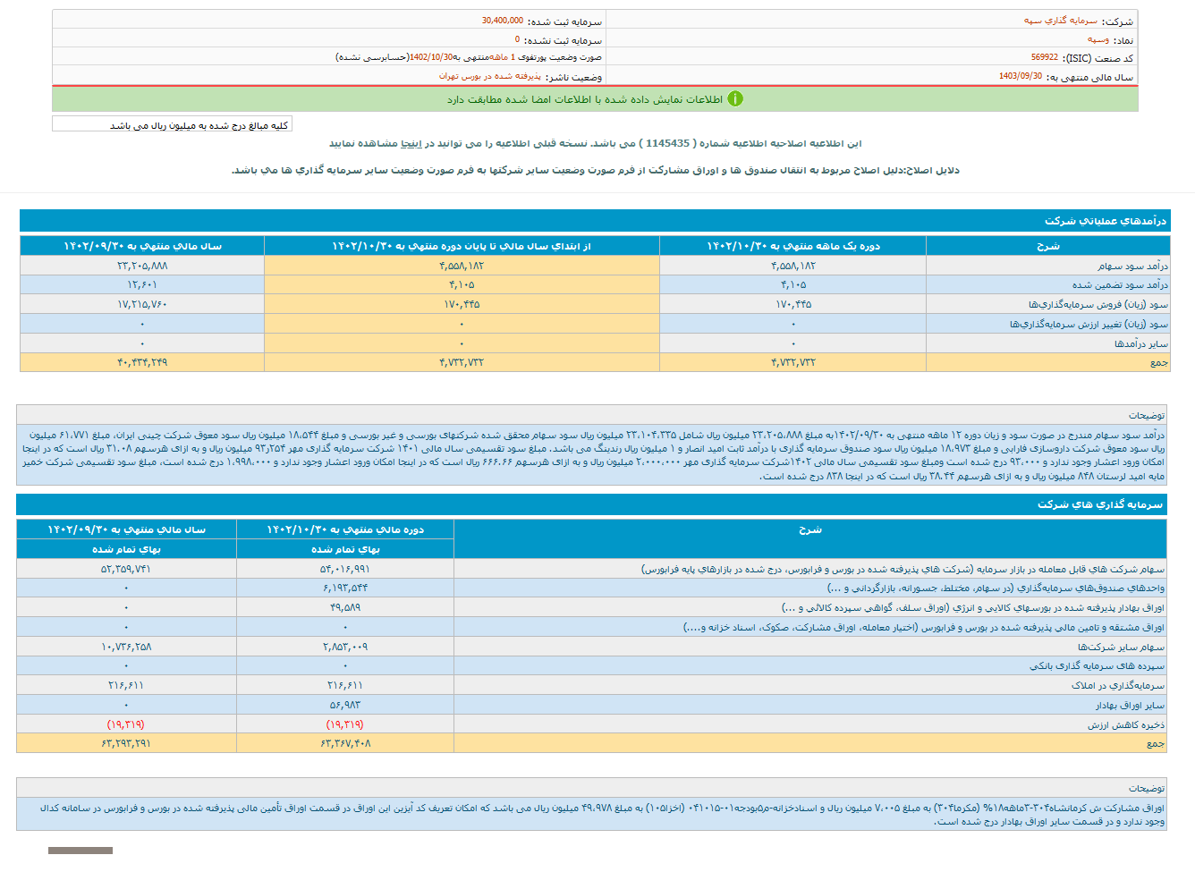Click the investments total ۶۳,۳۶۷,۴۰۸
Screen dimensions: 1195x889
click(x=345, y=743)
